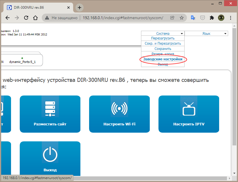The image size is (238, 182).
Task: Open the extensions puzzle icon
Action: pos(212,18)
